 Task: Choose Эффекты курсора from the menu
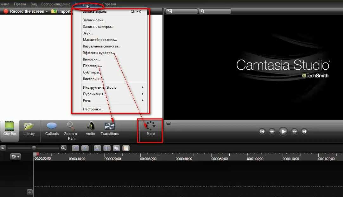tap(98, 53)
